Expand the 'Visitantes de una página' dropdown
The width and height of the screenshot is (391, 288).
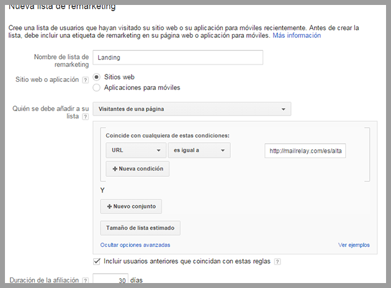[192, 109]
